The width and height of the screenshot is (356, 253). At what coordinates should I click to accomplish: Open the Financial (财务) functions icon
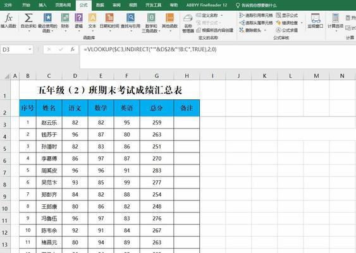[65, 18]
